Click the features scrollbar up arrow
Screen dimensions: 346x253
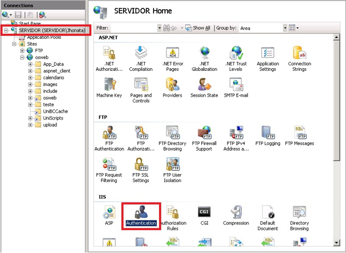coord(336,37)
